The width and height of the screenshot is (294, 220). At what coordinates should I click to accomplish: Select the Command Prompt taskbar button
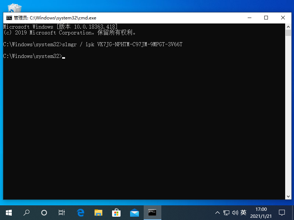[152, 212]
